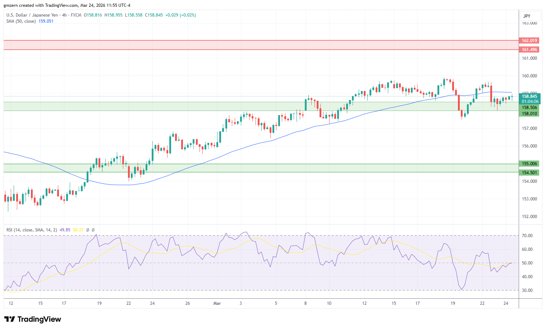This screenshot has width=546, height=330.
Task: Click the 158.506 support price label
Action: click(529, 108)
